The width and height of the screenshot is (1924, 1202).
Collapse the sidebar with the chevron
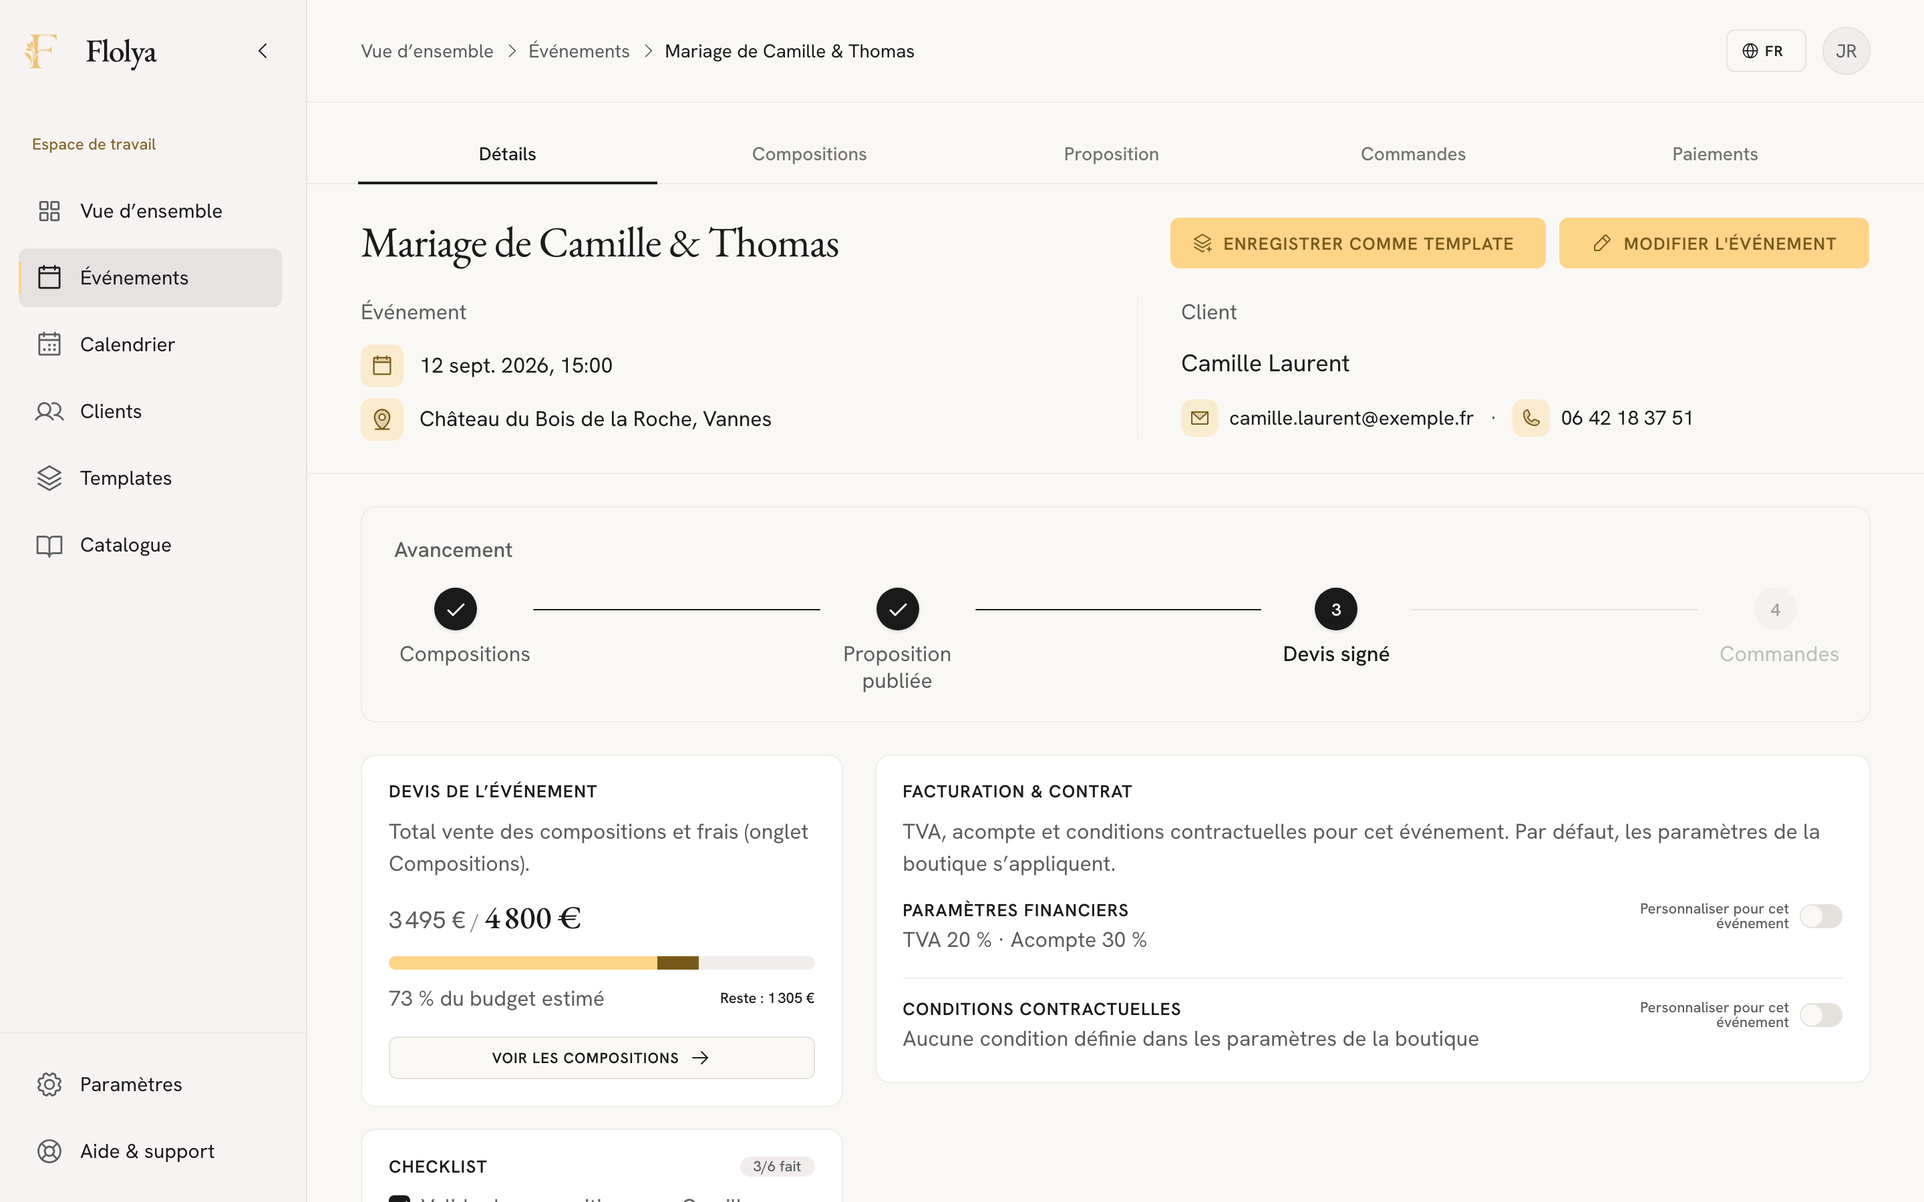pyautogui.click(x=263, y=51)
